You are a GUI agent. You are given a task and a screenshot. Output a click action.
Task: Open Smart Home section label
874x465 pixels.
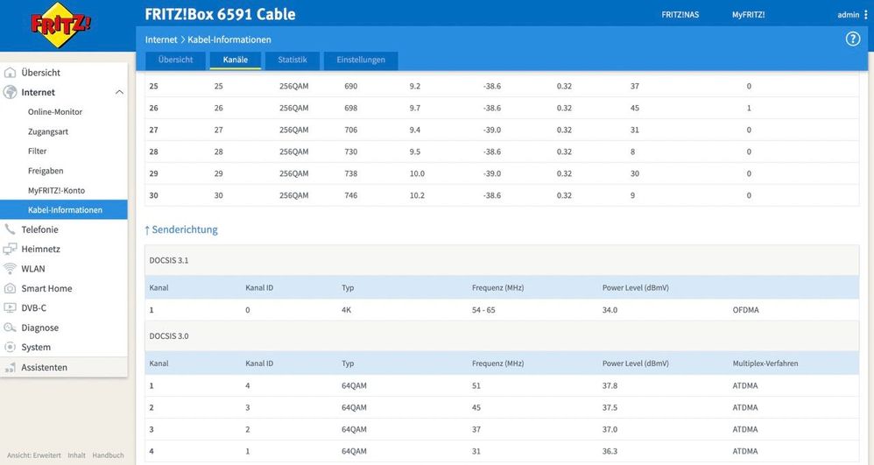click(x=46, y=288)
